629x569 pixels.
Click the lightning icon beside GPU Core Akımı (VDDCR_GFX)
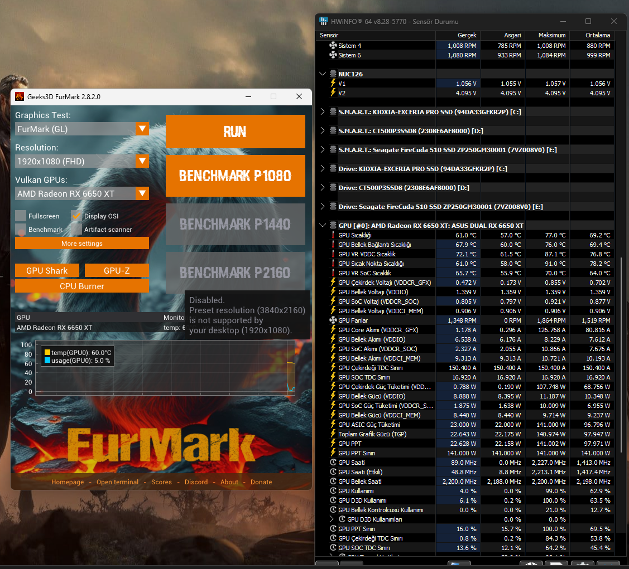pos(333,330)
